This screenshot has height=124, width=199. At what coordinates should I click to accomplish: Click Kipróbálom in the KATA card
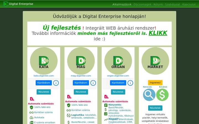click(x=44, y=83)
